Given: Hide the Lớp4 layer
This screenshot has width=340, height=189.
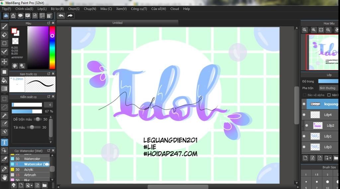Looking at the screenshot, I should [x=304, y=115].
